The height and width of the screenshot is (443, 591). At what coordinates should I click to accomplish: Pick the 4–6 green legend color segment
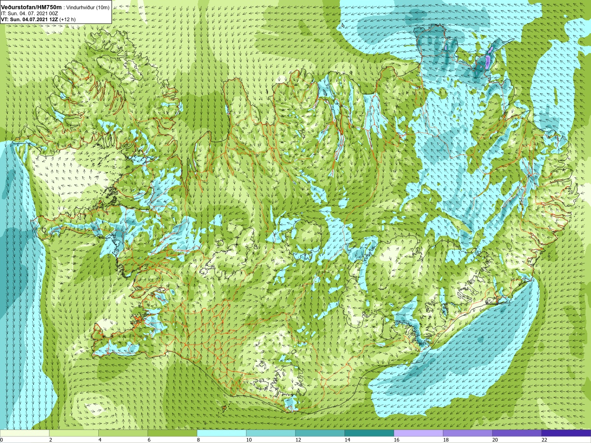point(123,433)
